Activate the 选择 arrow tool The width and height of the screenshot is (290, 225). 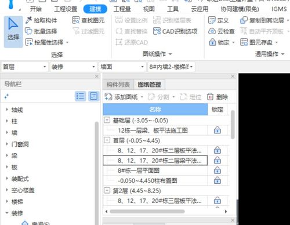pos(13,32)
